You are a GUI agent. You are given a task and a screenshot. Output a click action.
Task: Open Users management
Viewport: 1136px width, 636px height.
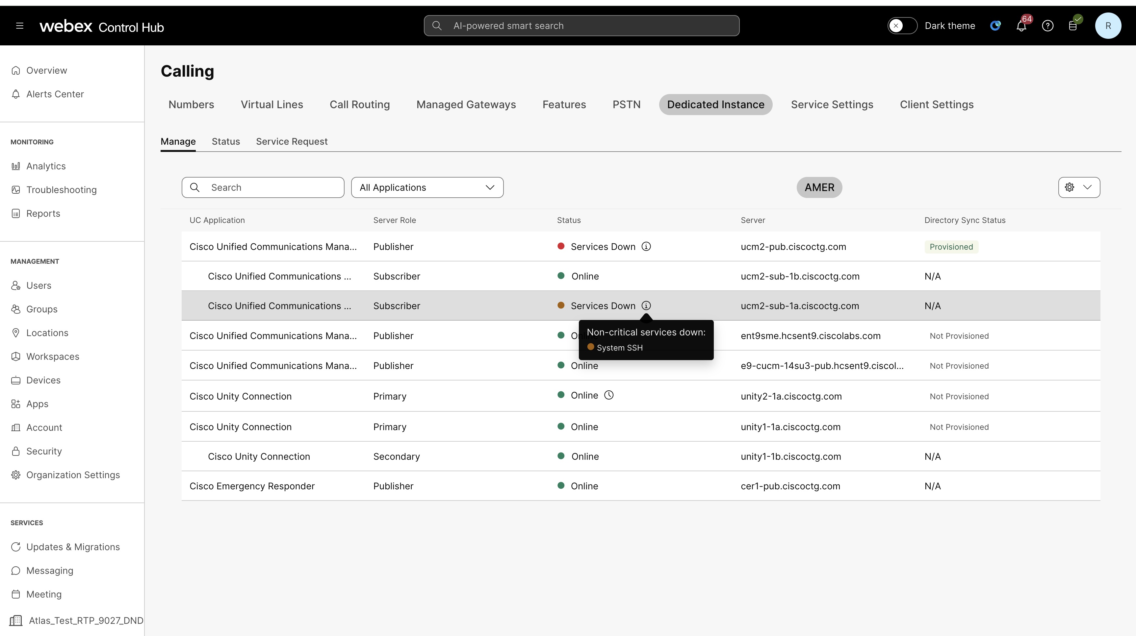(39, 285)
